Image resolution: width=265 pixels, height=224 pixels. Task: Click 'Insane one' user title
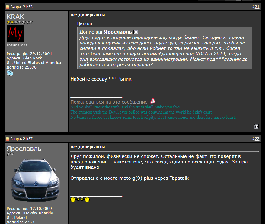[x=17, y=45]
